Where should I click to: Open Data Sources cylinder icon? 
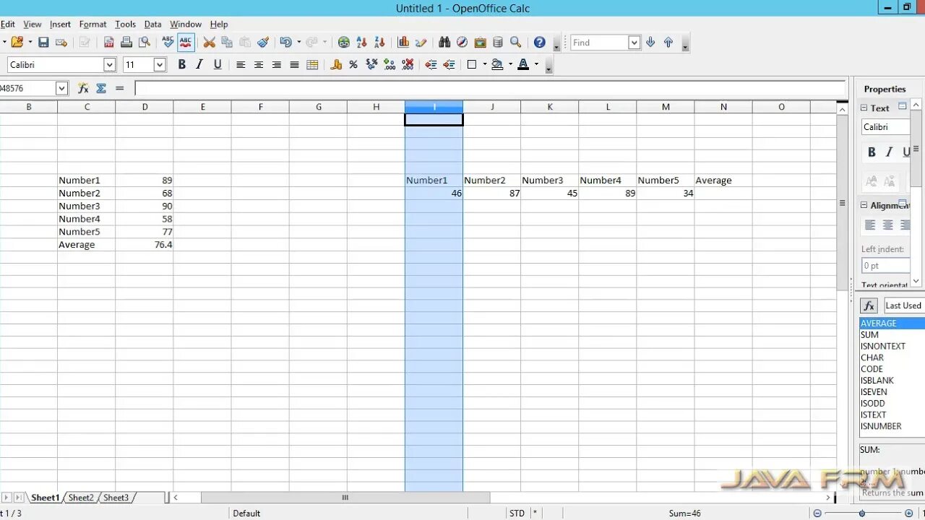click(498, 43)
